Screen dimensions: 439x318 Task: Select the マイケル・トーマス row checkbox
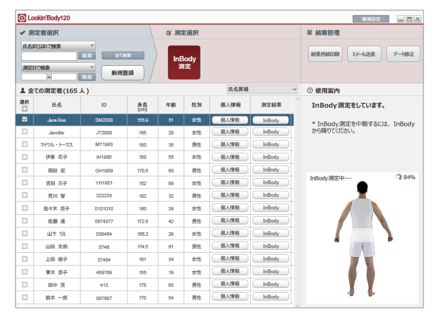point(25,144)
